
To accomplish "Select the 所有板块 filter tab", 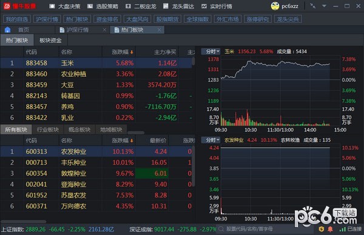I will 16,130.
